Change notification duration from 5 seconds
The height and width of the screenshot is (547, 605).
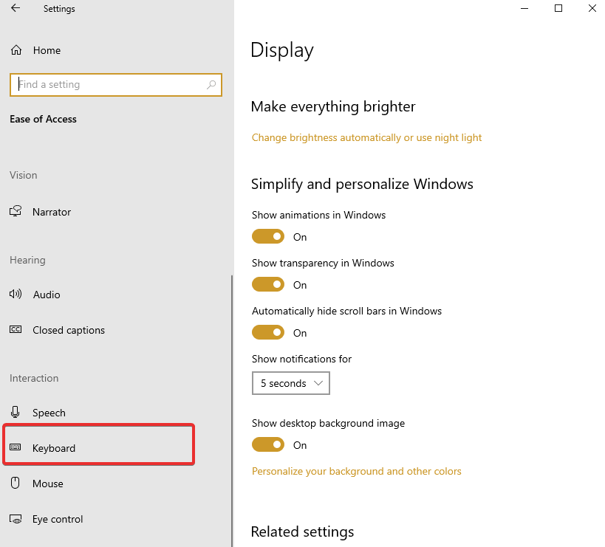pos(291,383)
